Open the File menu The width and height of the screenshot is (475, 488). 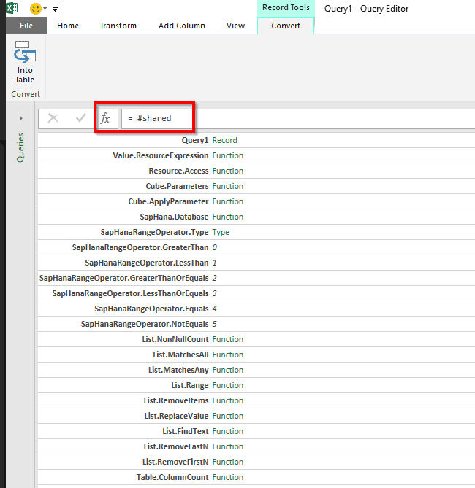(26, 26)
